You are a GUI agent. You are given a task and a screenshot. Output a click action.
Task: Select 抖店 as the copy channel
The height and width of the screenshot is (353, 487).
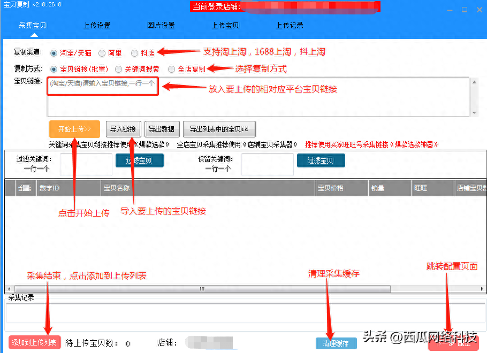134,53
